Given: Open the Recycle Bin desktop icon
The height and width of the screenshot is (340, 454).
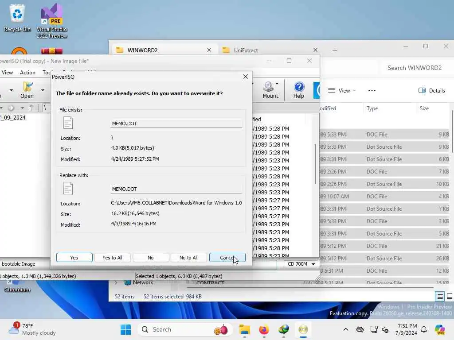Looking at the screenshot, I should point(17,18).
